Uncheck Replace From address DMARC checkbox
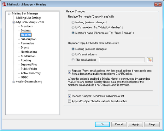The image size is (164, 131). [69, 72]
